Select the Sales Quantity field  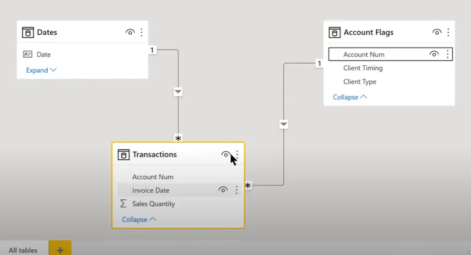[x=154, y=204]
